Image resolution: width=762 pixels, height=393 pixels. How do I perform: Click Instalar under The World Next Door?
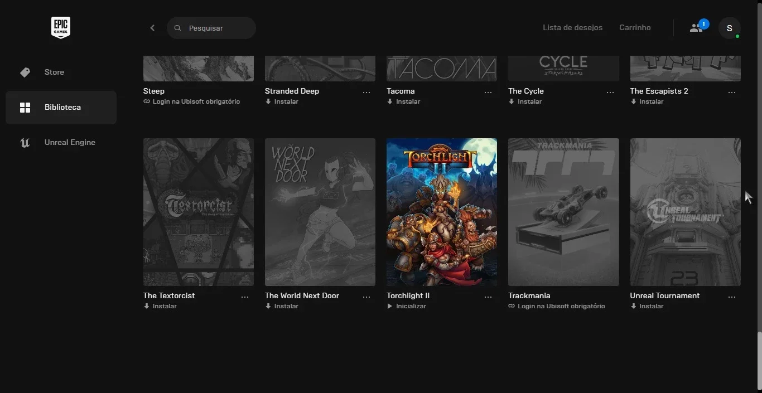click(286, 306)
